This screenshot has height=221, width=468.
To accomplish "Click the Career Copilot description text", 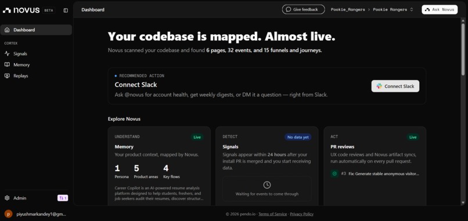I will [159, 193].
